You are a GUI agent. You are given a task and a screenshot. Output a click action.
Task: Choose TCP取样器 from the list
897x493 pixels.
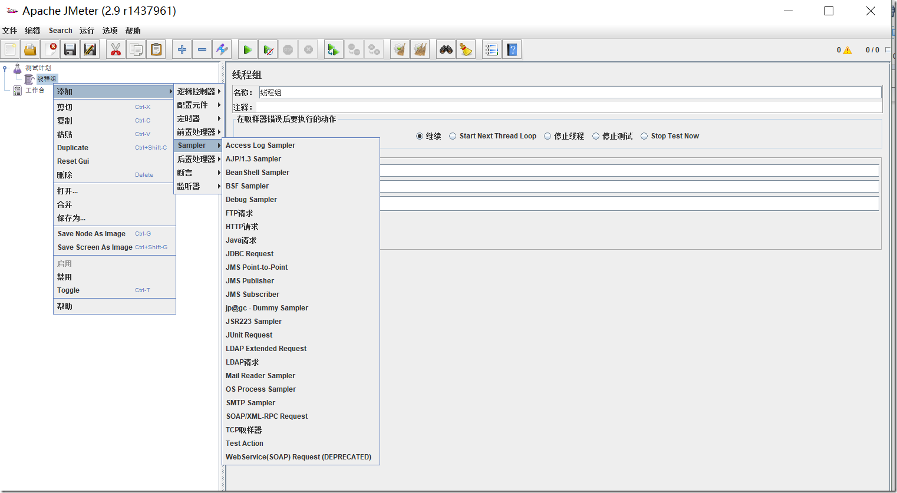(301, 430)
